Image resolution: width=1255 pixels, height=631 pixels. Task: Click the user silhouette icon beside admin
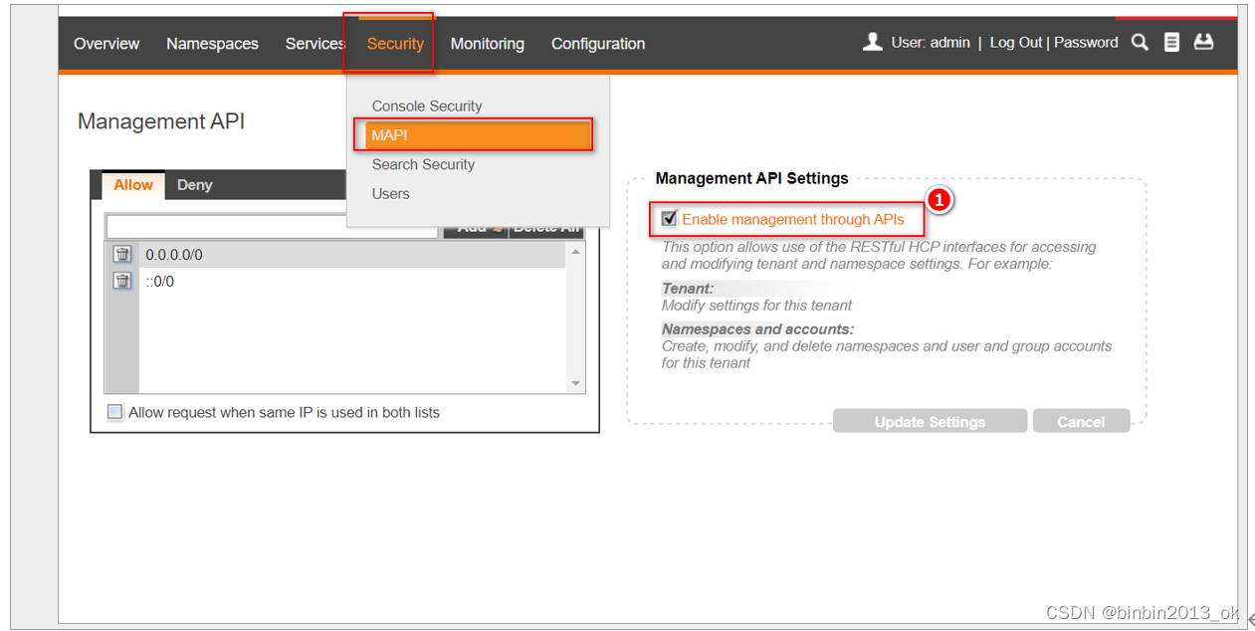click(x=873, y=42)
